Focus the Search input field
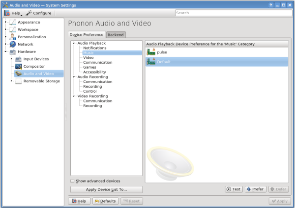 point(234,13)
